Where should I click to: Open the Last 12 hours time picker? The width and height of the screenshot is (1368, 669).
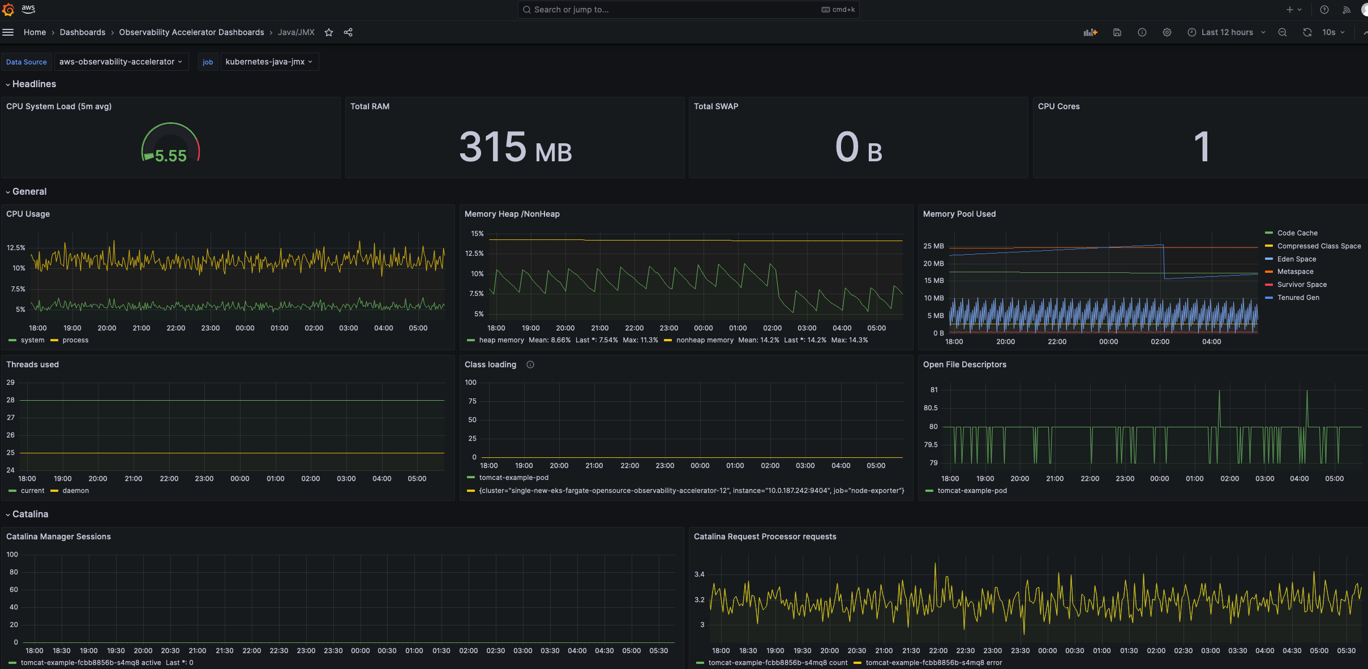pyautogui.click(x=1227, y=32)
